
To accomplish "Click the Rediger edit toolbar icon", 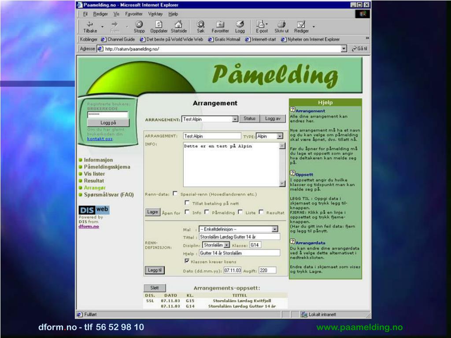I will pyautogui.click(x=301, y=24).
